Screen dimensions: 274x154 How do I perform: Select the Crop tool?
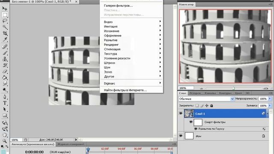point(5,33)
